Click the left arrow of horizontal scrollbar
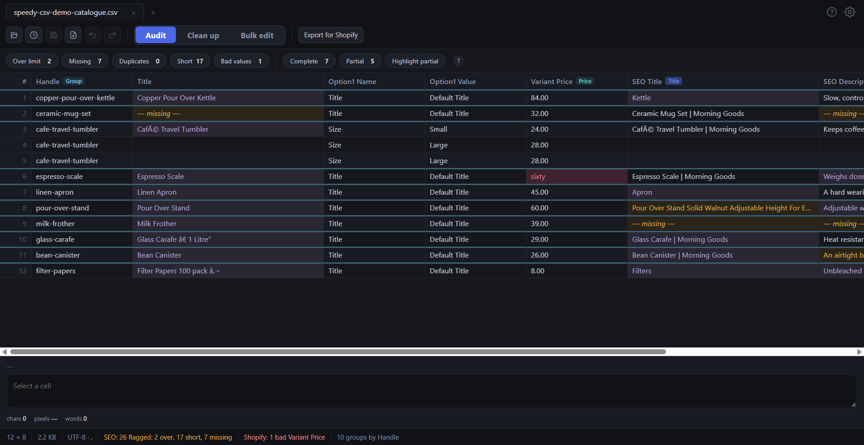Screen dimensions: 864x445 [x=4, y=352]
